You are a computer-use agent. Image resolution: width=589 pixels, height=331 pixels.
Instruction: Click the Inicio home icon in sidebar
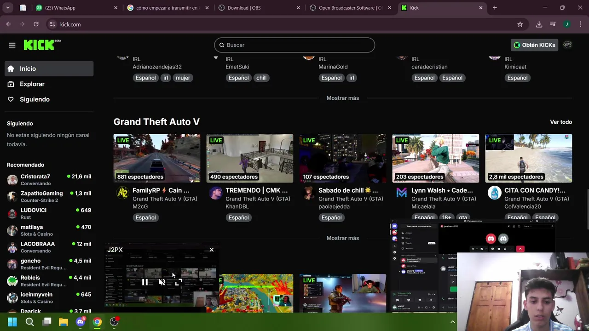point(11,68)
